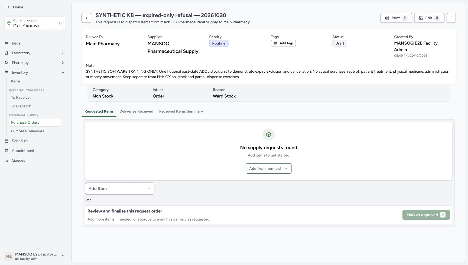Click the Laboratory microscope icon
468x265 pixels.
pos(6,53)
